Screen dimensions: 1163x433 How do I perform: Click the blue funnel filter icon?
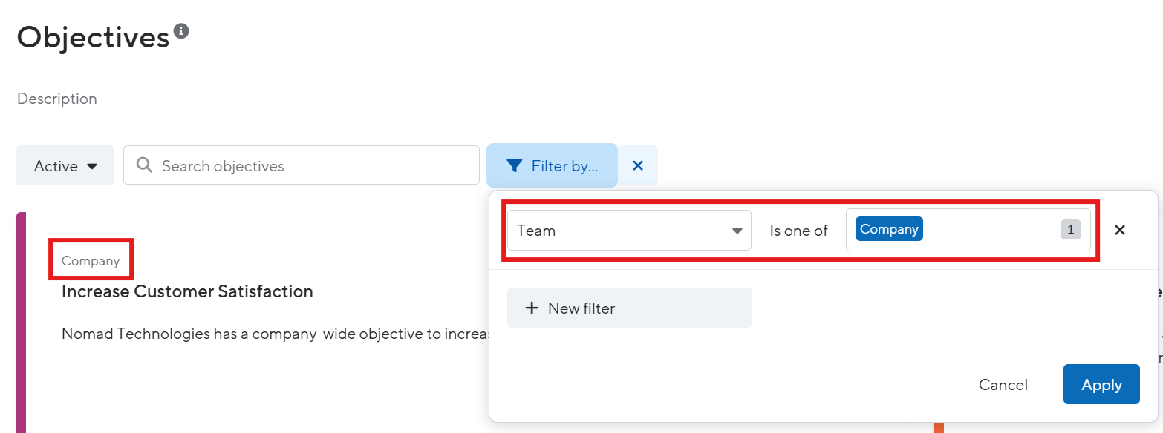coord(515,165)
